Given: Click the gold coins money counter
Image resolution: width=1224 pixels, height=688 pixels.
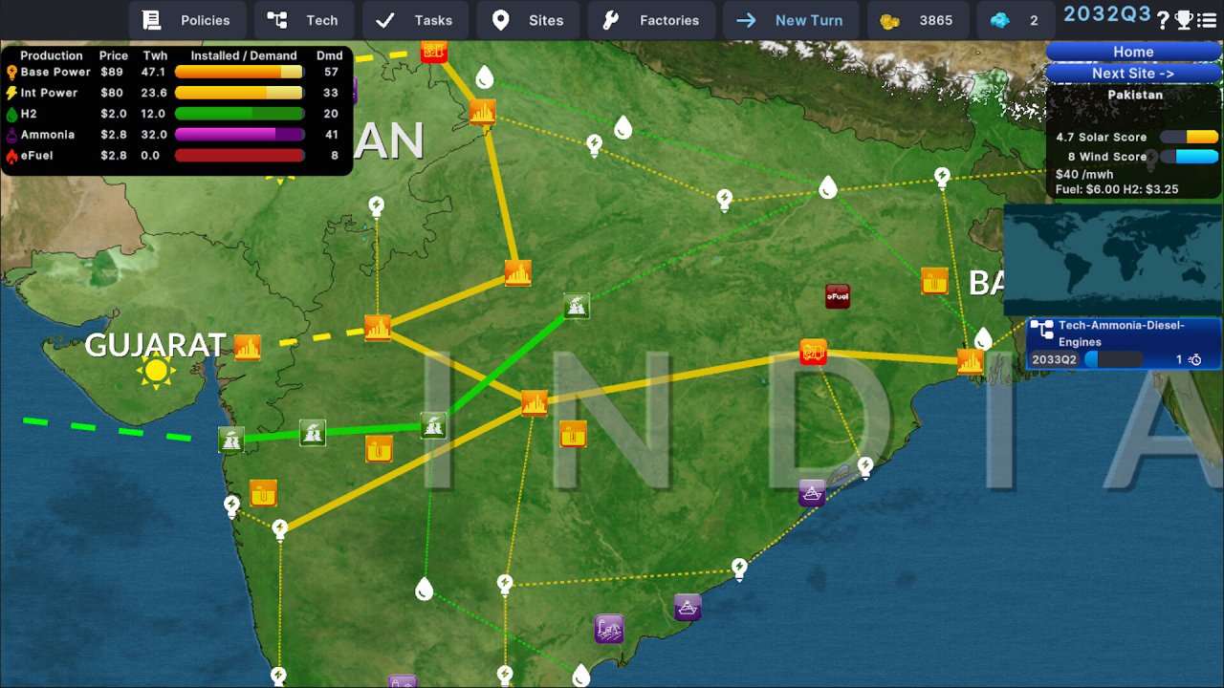Looking at the screenshot, I should pyautogui.click(x=917, y=20).
